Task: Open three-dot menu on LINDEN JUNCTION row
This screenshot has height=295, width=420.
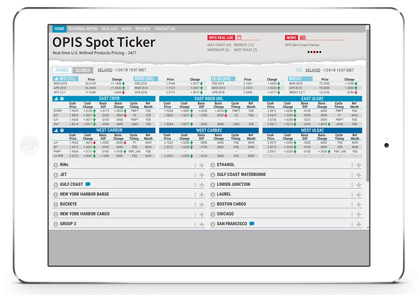Action: (x=352, y=185)
